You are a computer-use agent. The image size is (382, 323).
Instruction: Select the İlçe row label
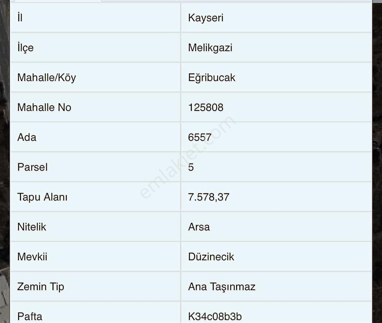[x=25, y=48]
